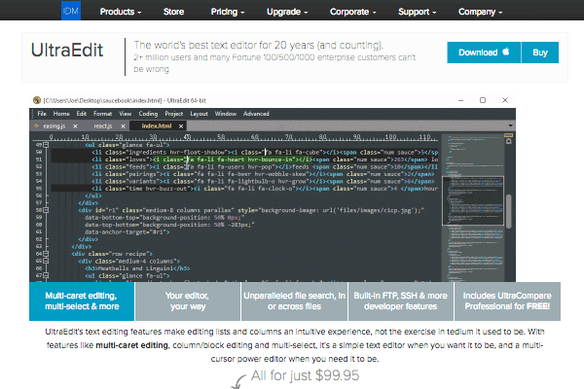Viewport: 584px width, 389px height.
Task: Close the index.html tab
Action: click(x=181, y=126)
